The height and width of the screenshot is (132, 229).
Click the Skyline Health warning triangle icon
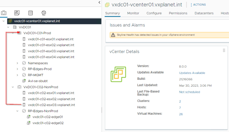tap(113, 35)
